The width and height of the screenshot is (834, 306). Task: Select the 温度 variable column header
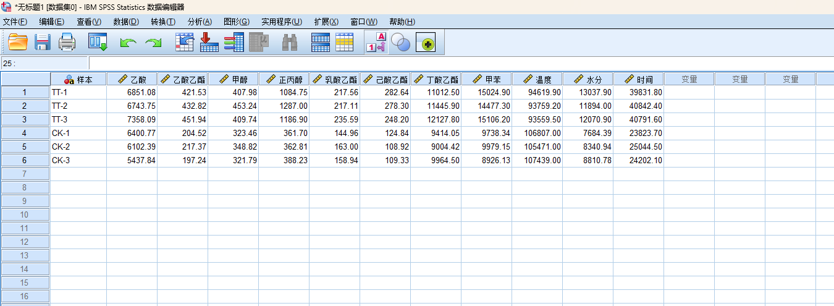(x=537, y=79)
